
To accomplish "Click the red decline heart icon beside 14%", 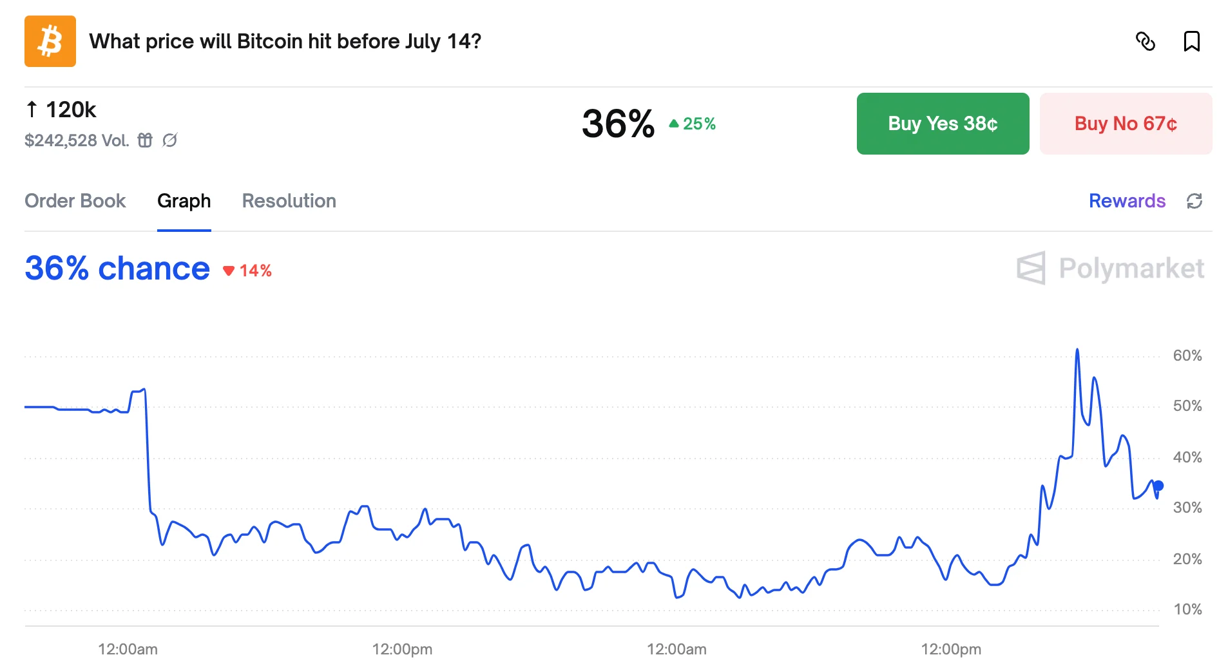I will pos(229,271).
